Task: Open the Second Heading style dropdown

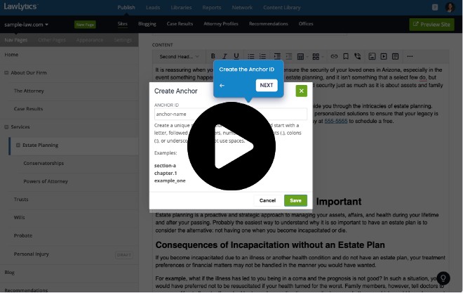Action: tap(179, 56)
